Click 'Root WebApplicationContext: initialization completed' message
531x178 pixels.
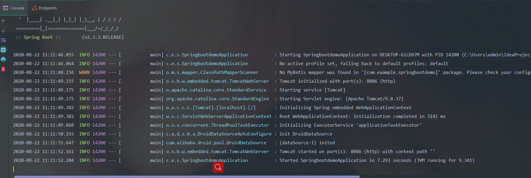pos(362,116)
